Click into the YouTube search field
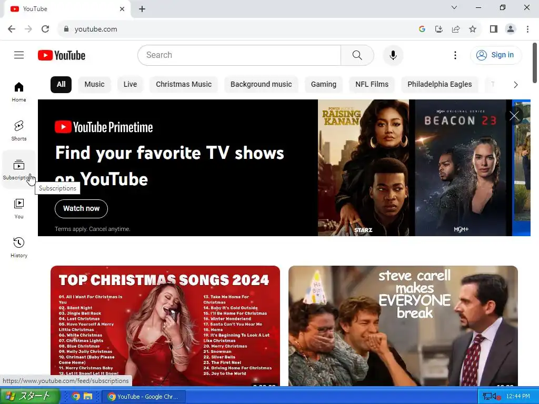Screen dimensions: 539x404 (239, 55)
